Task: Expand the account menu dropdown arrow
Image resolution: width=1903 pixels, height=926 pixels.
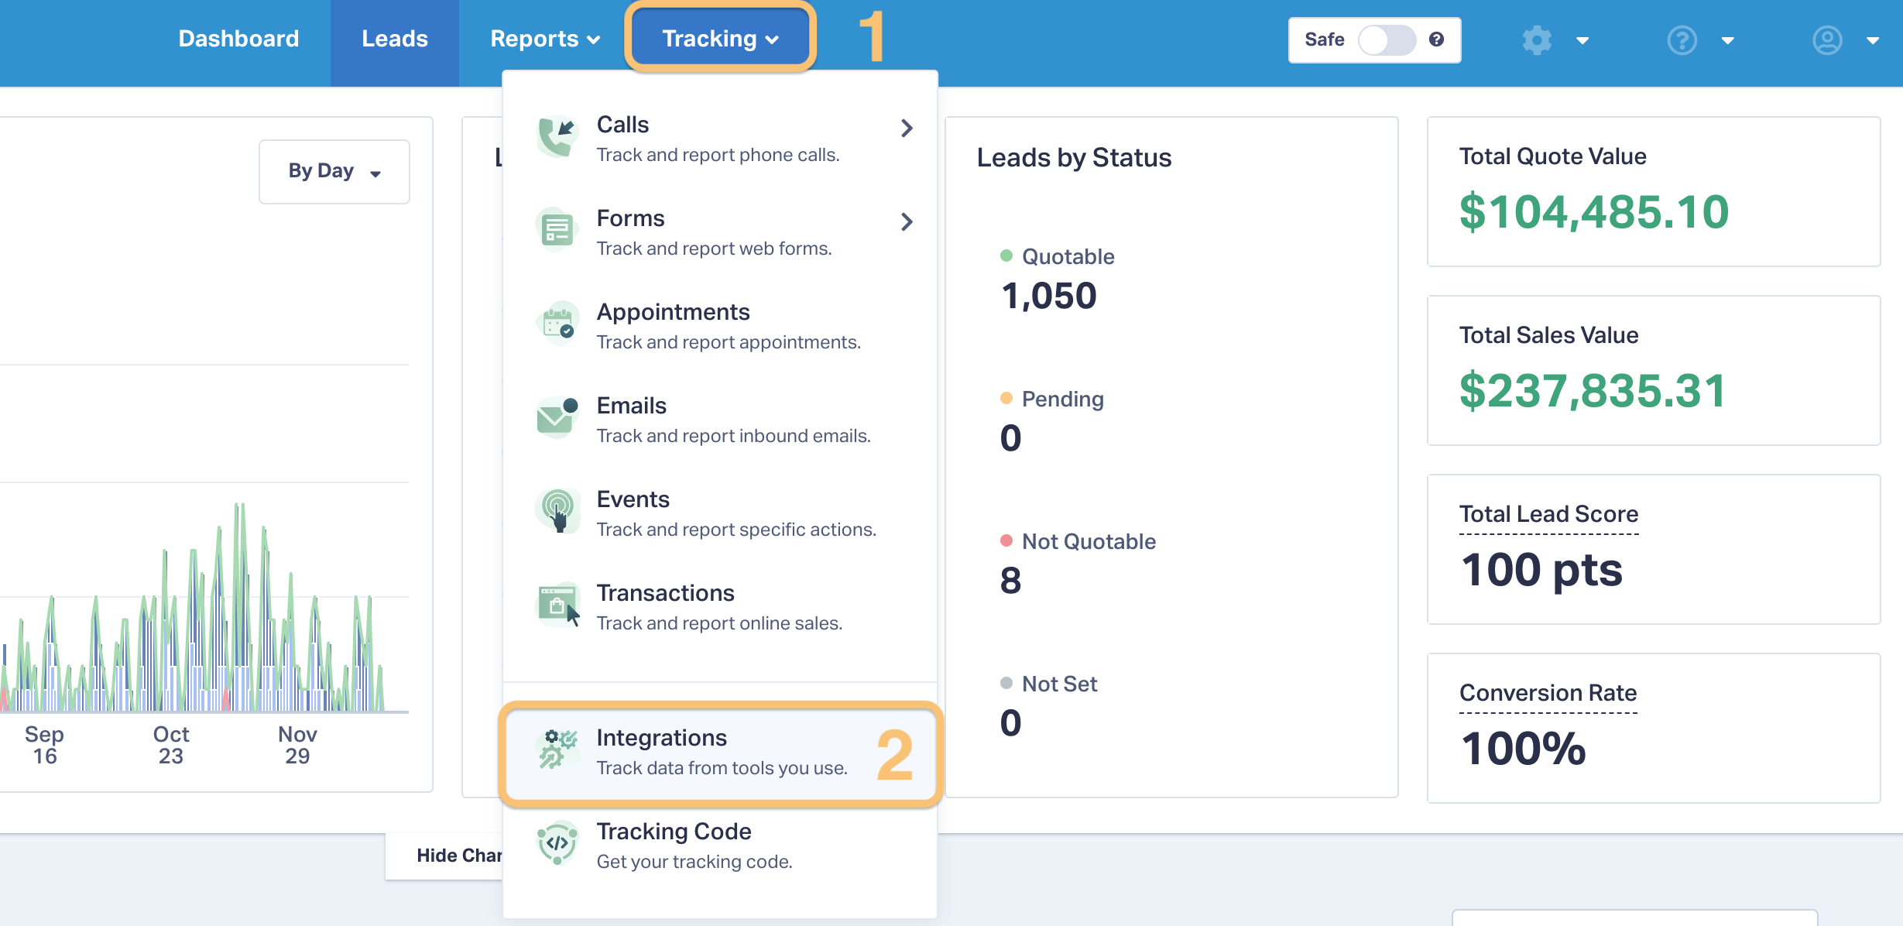Action: click(x=1872, y=40)
